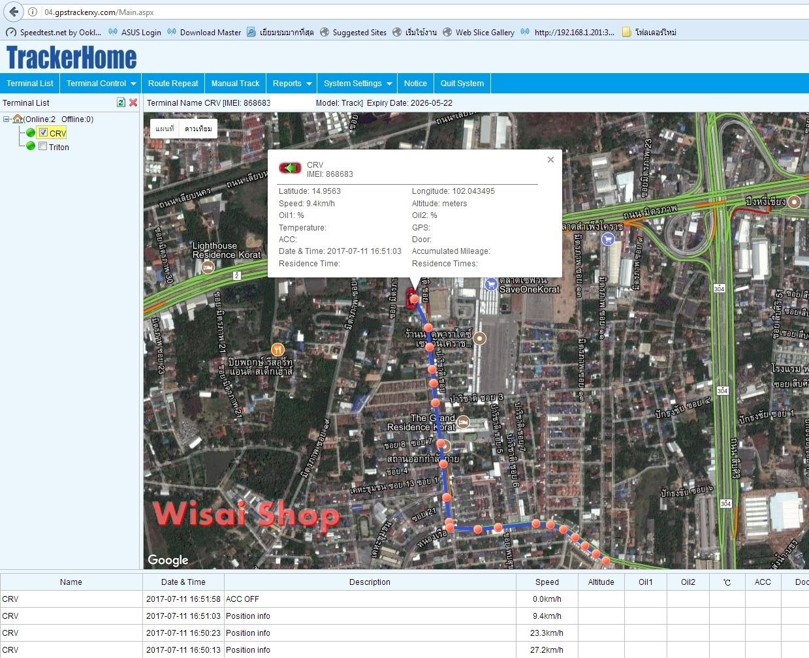Image resolution: width=809 pixels, height=658 pixels.
Task: Refresh the Terminal List panel
Action: pyautogui.click(x=121, y=102)
